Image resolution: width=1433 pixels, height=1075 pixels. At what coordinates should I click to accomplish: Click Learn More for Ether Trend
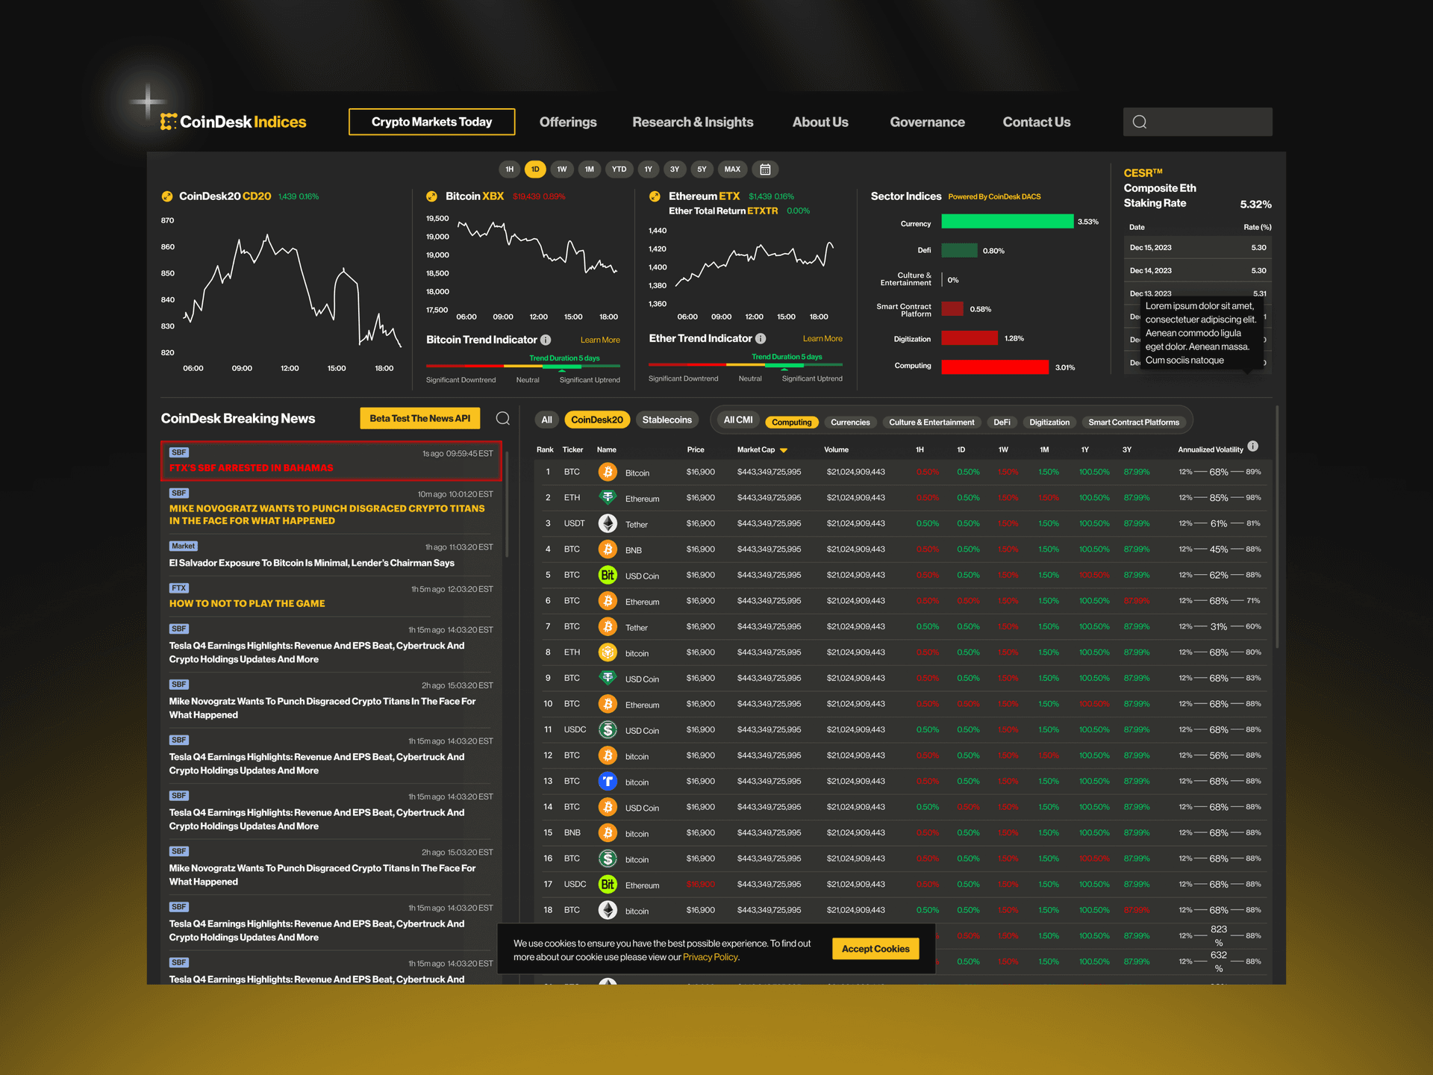[x=822, y=338]
